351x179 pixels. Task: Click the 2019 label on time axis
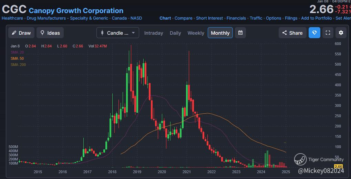coord(137,172)
